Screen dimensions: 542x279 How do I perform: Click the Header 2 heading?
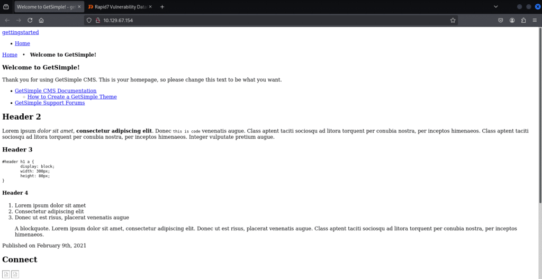pos(21,117)
